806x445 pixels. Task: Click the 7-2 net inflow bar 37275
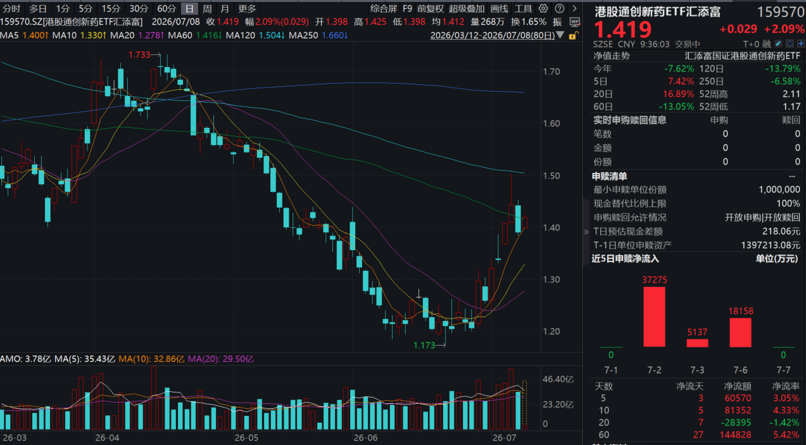coord(655,317)
